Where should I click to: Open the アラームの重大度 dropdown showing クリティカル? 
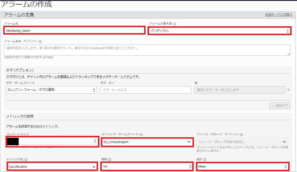[219, 30]
